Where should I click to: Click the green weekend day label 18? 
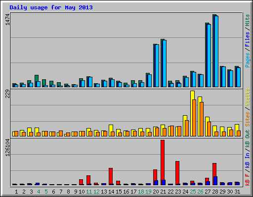[x=141, y=192]
